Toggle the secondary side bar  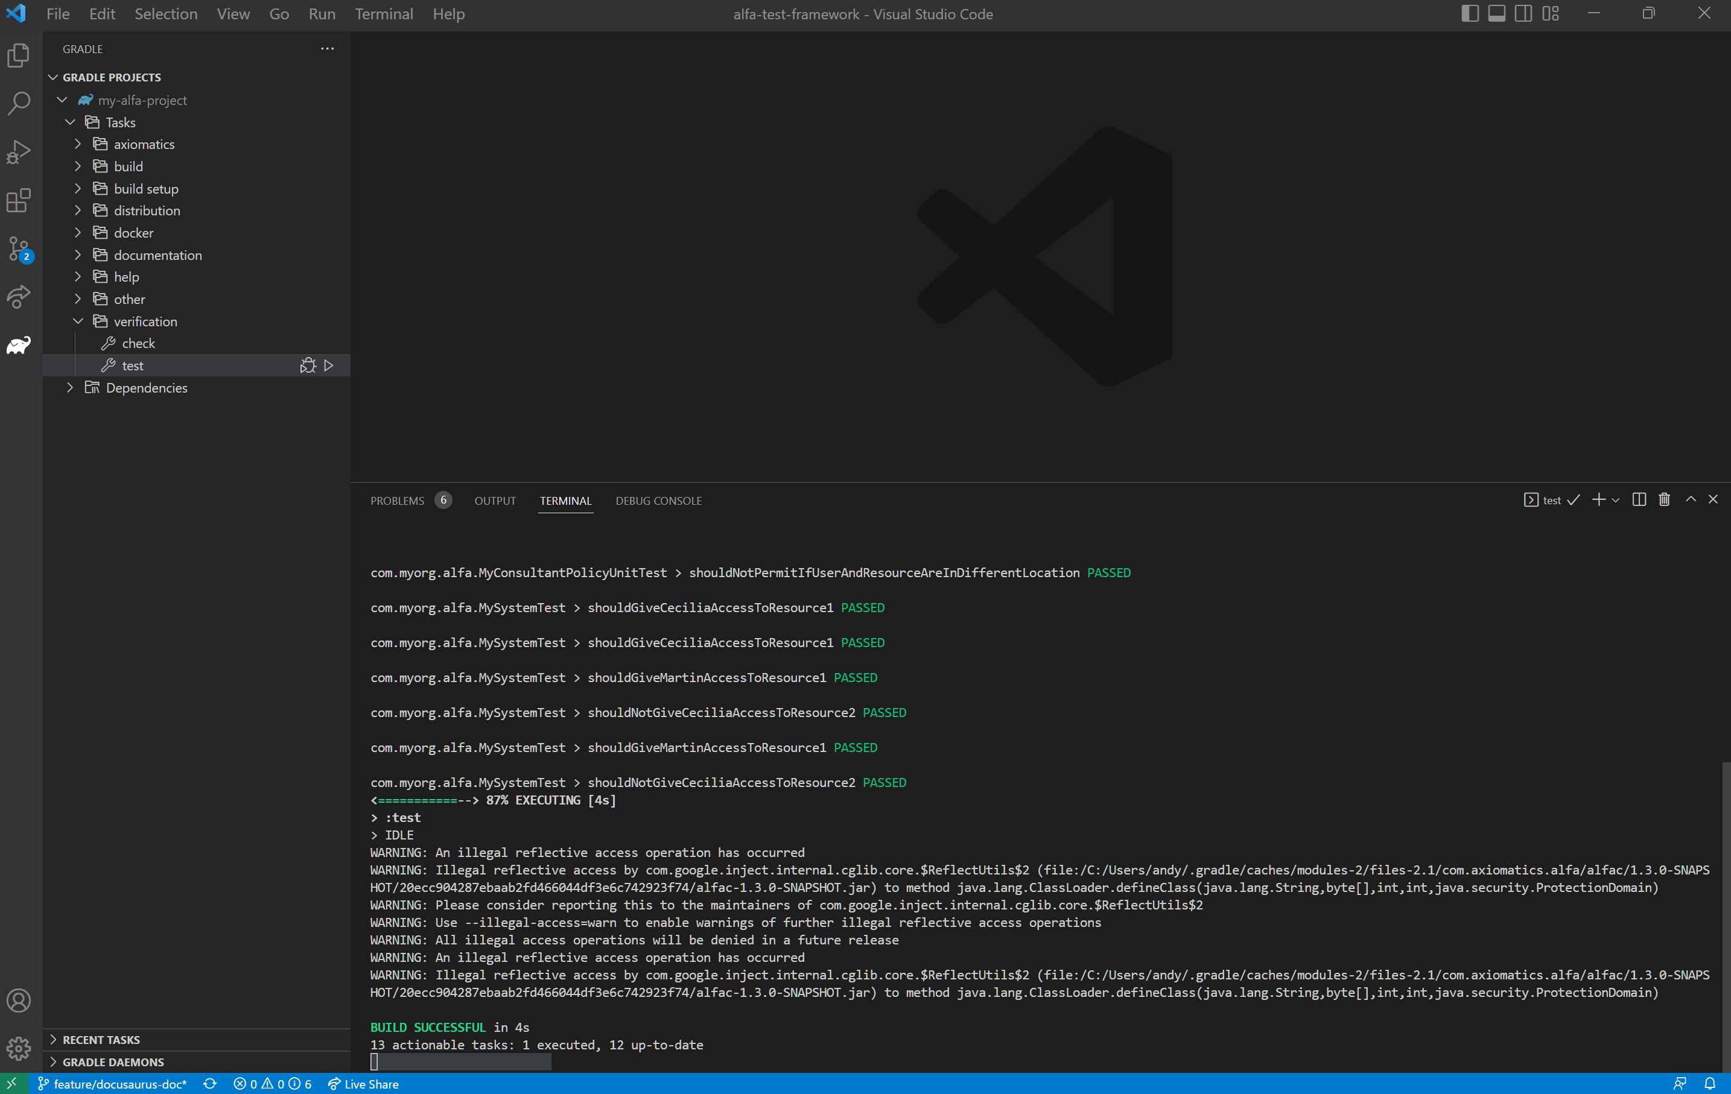[1523, 13]
